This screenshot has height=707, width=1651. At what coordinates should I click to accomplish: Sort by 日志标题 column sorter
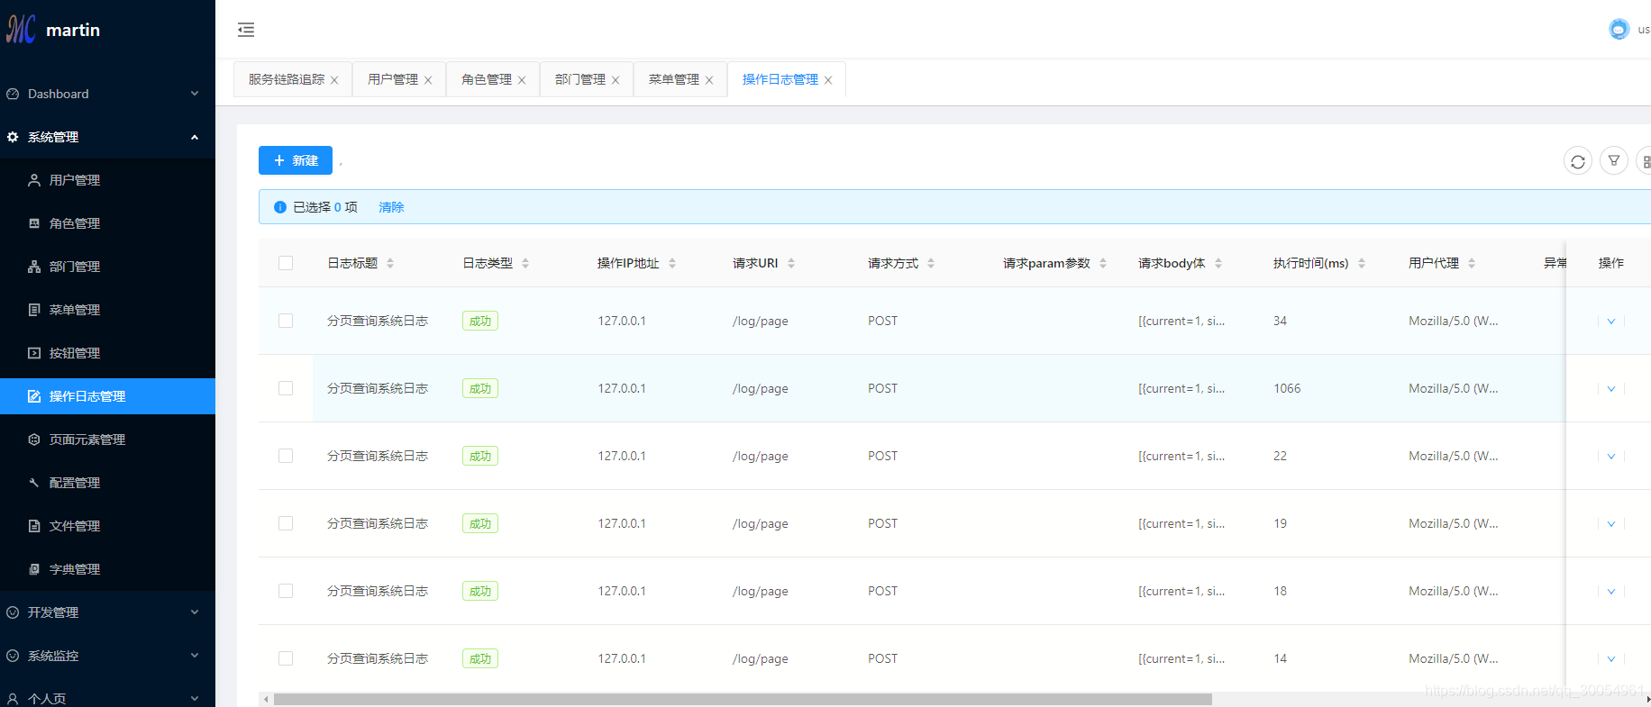click(390, 263)
